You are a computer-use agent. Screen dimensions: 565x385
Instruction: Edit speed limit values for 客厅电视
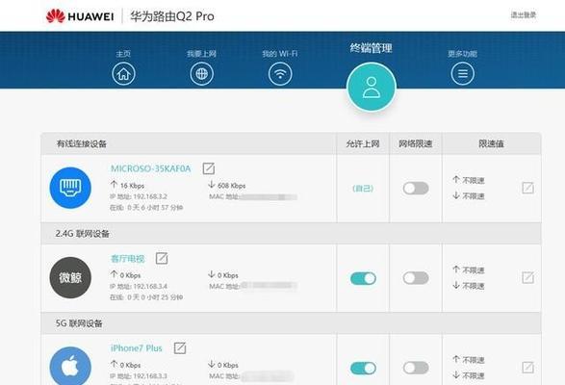point(527,277)
